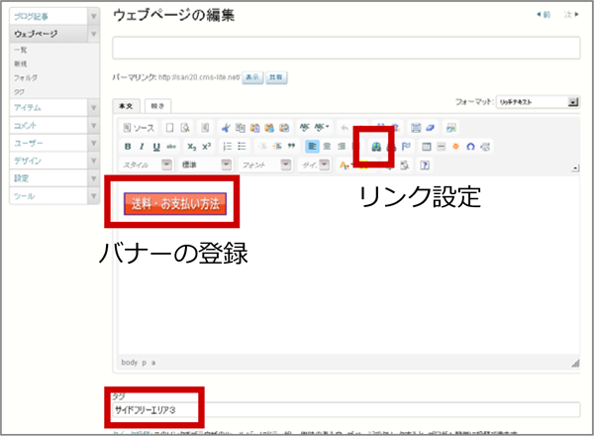594x436 pixels.
Task: Click the subscript x₂ icon
Action: pyautogui.click(x=191, y=147)
